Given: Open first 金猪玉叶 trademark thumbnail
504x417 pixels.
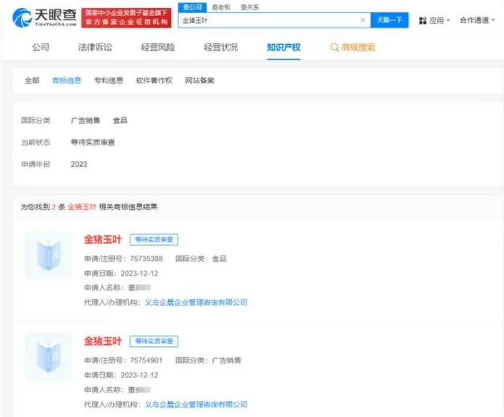Looking at the screenshot, I should 49,255.
